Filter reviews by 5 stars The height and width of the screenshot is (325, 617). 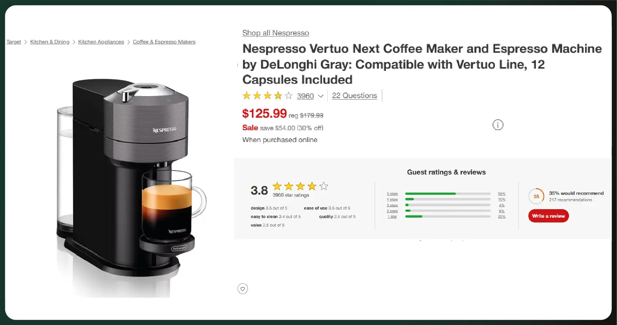(392, 194)
